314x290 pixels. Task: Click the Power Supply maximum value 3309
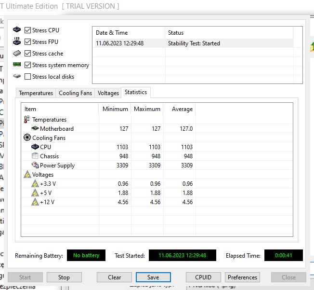[155, 166]
